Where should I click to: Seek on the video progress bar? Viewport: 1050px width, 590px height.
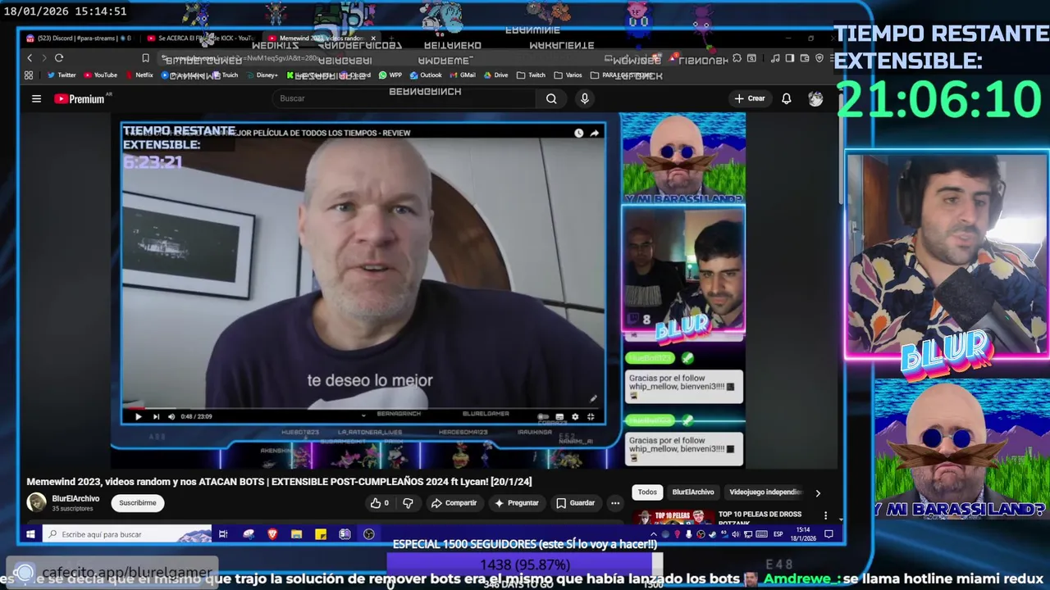tap(363, 408)
